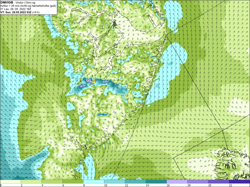This screenshot has height=187, width=250.
Task: Pick the 20–22 m/s violet legend swatch
Action: click(218, 181)
